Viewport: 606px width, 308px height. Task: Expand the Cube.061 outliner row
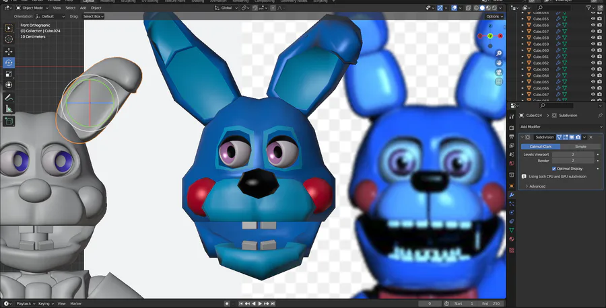(x=523, y=56)
